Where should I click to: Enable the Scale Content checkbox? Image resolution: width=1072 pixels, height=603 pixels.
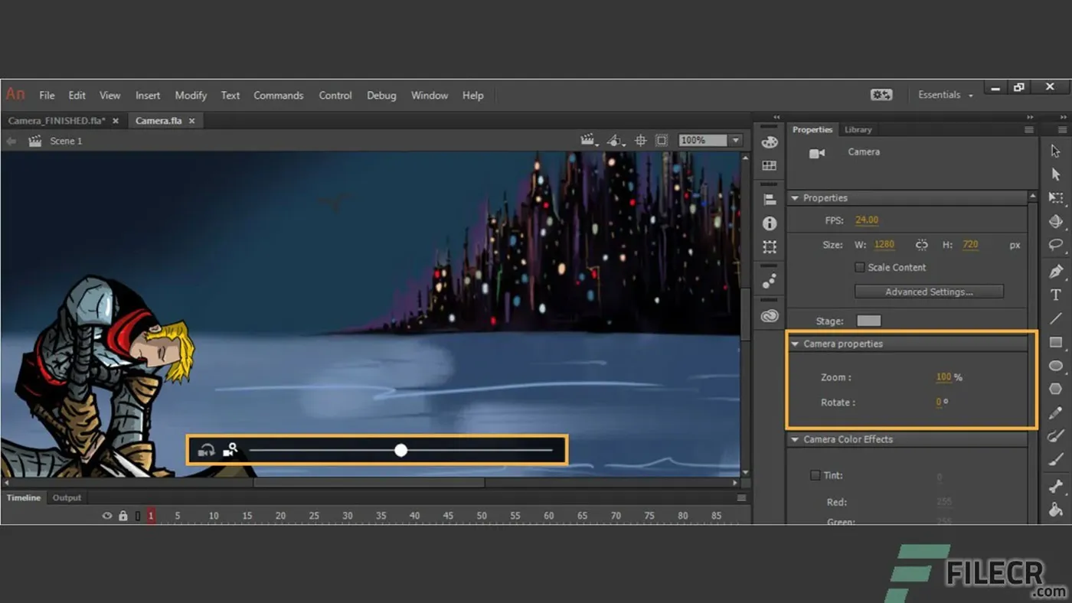click(859, 267)
